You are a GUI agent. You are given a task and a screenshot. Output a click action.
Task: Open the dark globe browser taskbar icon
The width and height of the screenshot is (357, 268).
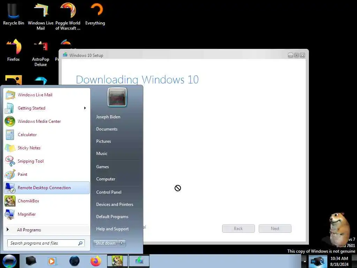[74, 261]
